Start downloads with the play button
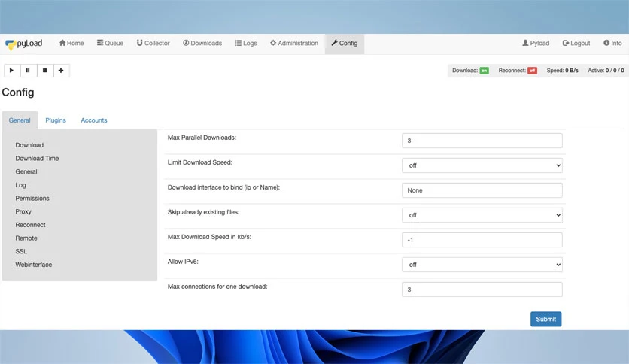 (11, 71)
